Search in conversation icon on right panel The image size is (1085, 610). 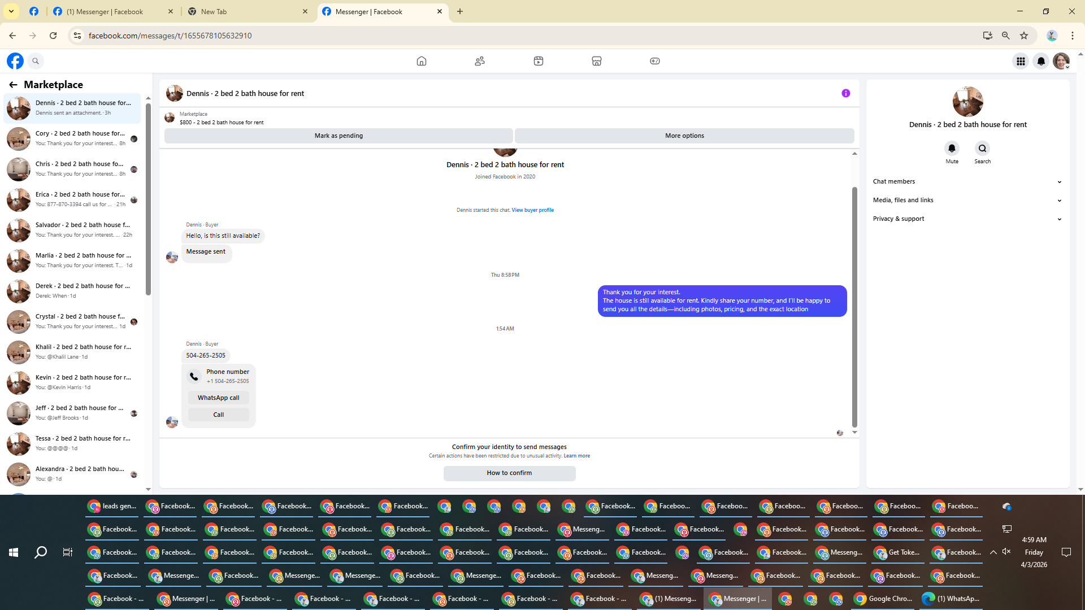(x=982, y=149)
